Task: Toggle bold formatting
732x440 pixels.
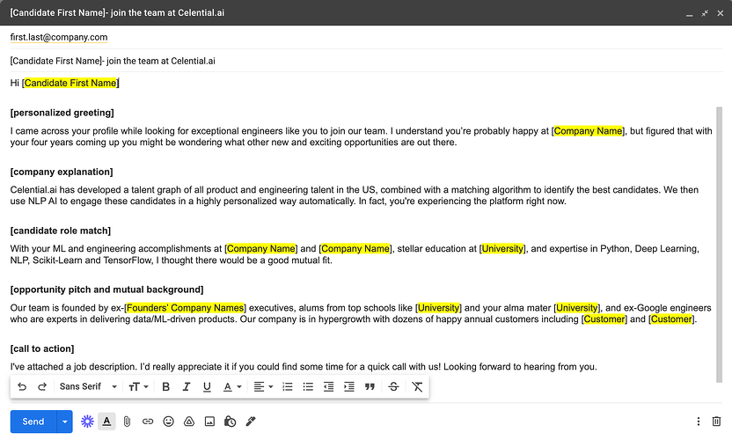Action: tap(165, 386)
